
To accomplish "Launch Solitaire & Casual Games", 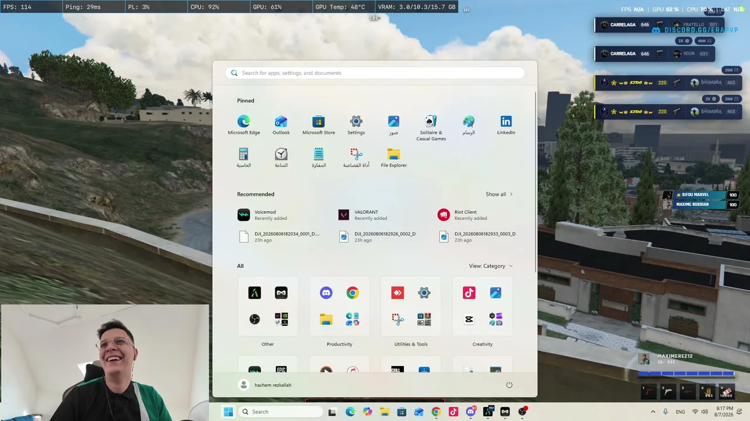I will pos(431,128).
